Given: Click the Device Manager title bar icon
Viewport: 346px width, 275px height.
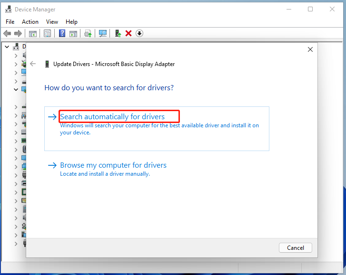Looking at the screenshot, I should tap(9, 9).
